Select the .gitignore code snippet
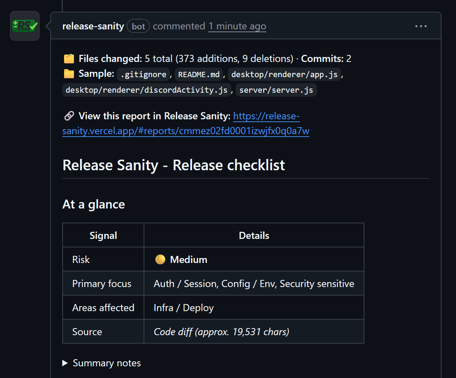The image size is (456, 378). pos(143,74)
